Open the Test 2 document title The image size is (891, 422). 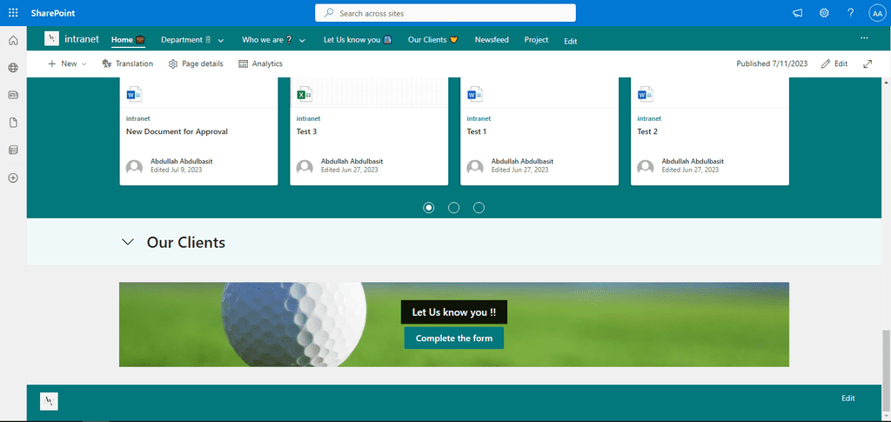(x=647, y=131)
